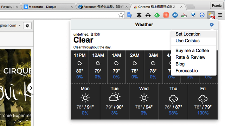
Task: Open the green Feedly extension icon
Action: tap(157, 15)
